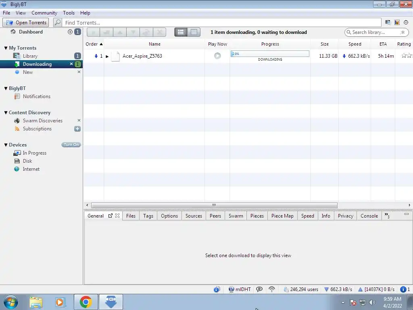Open Swarm Discoveries
The height and width of the screenshot is (310, 413).
coord(42,120)
